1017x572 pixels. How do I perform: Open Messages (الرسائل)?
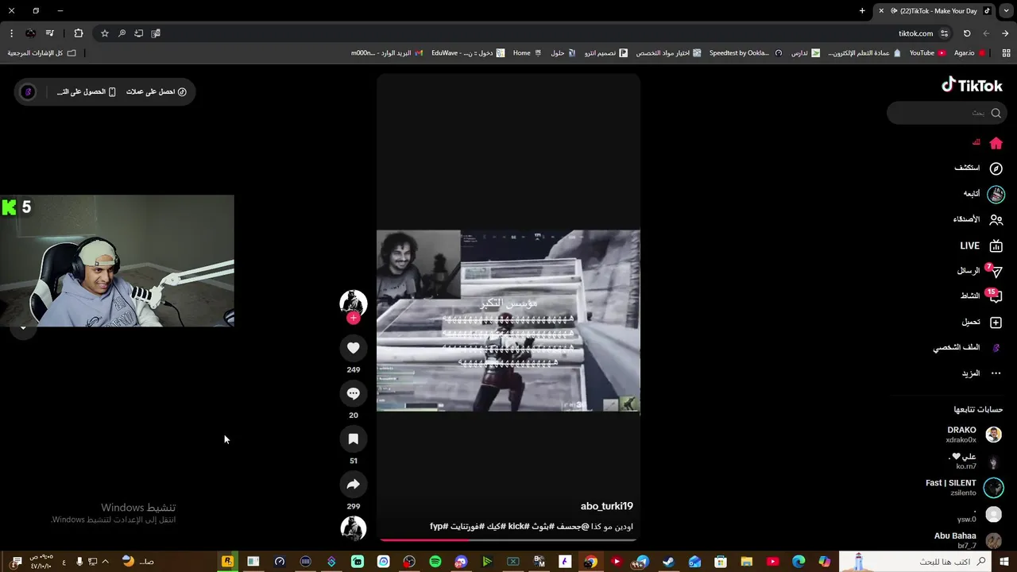click(x=980, y=271)
